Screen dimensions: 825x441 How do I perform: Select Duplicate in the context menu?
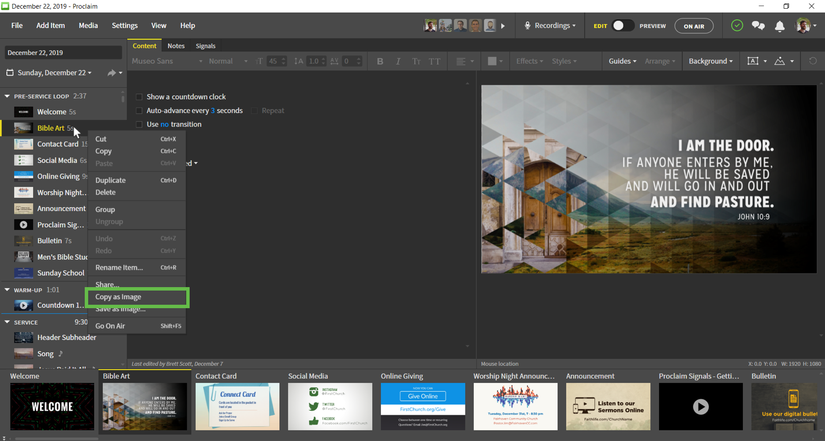pos(136,180)
